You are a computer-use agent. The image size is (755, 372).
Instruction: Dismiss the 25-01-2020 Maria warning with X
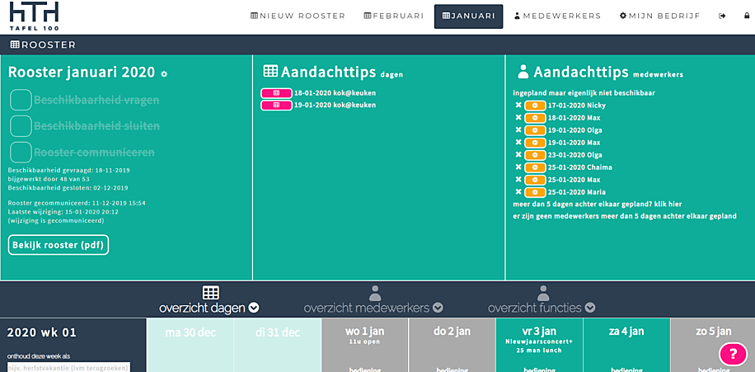tap(518, 192)
